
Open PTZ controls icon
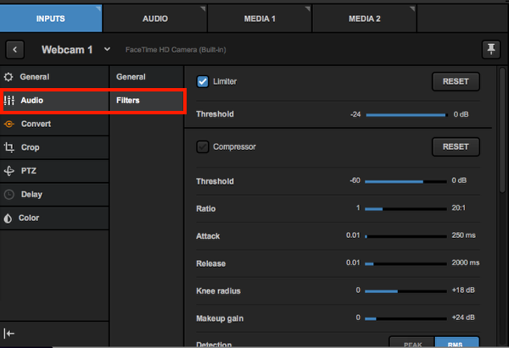(9, 170)
